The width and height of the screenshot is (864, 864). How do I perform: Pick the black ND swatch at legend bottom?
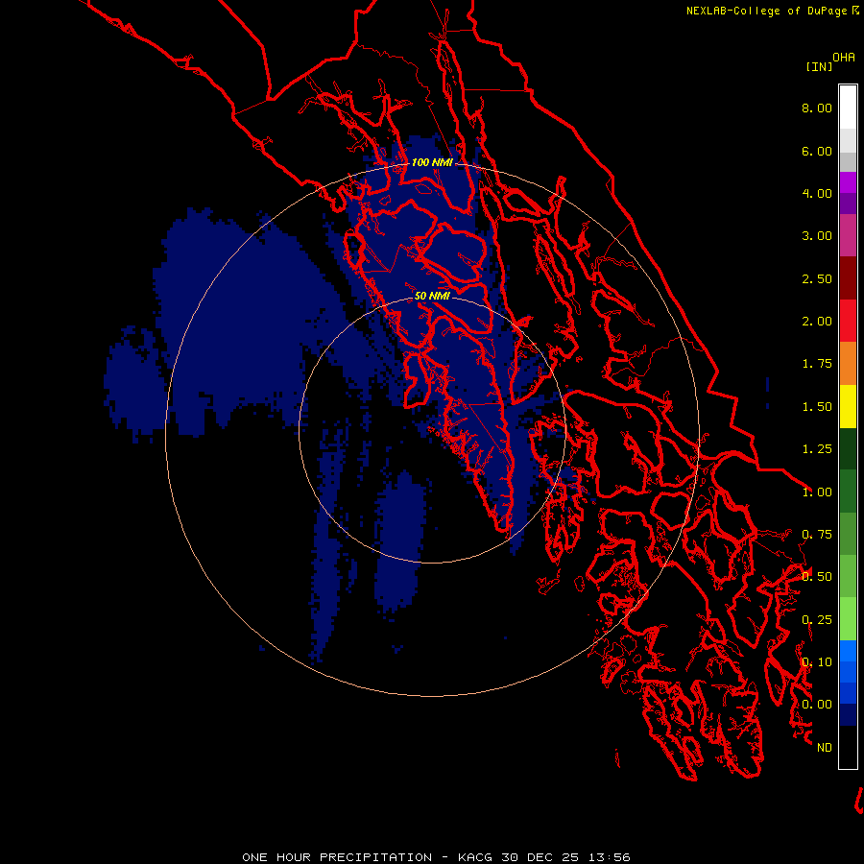tap(848, 747)
